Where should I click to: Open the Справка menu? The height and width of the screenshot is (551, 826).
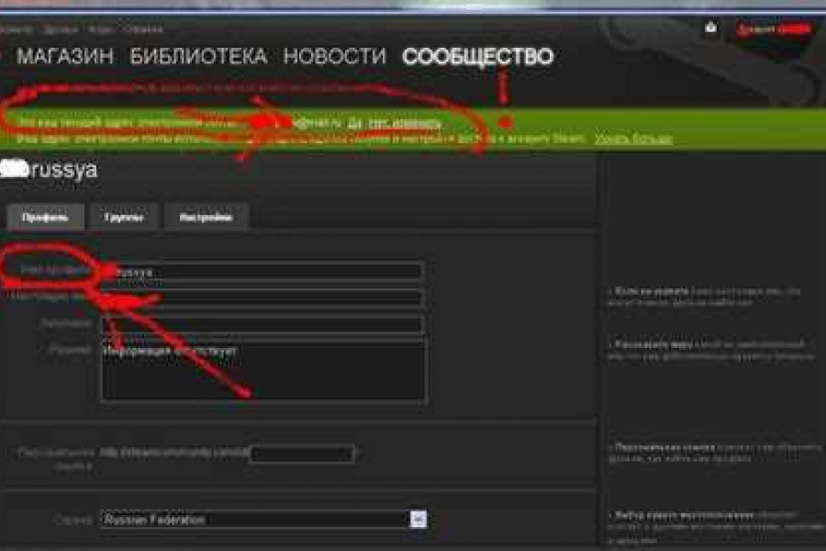pyautogui.click(x=143, y=29)
